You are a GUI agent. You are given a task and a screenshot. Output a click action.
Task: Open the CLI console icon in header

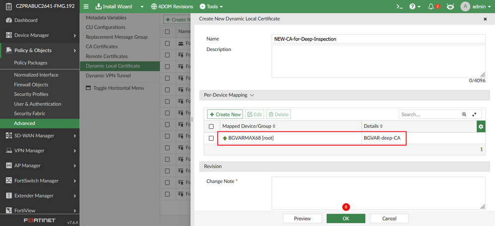(x=399, y=6)
